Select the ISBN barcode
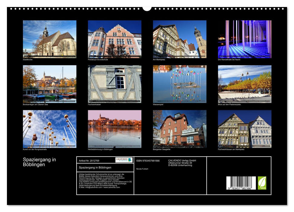The height and width of the screenshot is (212, 294). click(241, 183)
